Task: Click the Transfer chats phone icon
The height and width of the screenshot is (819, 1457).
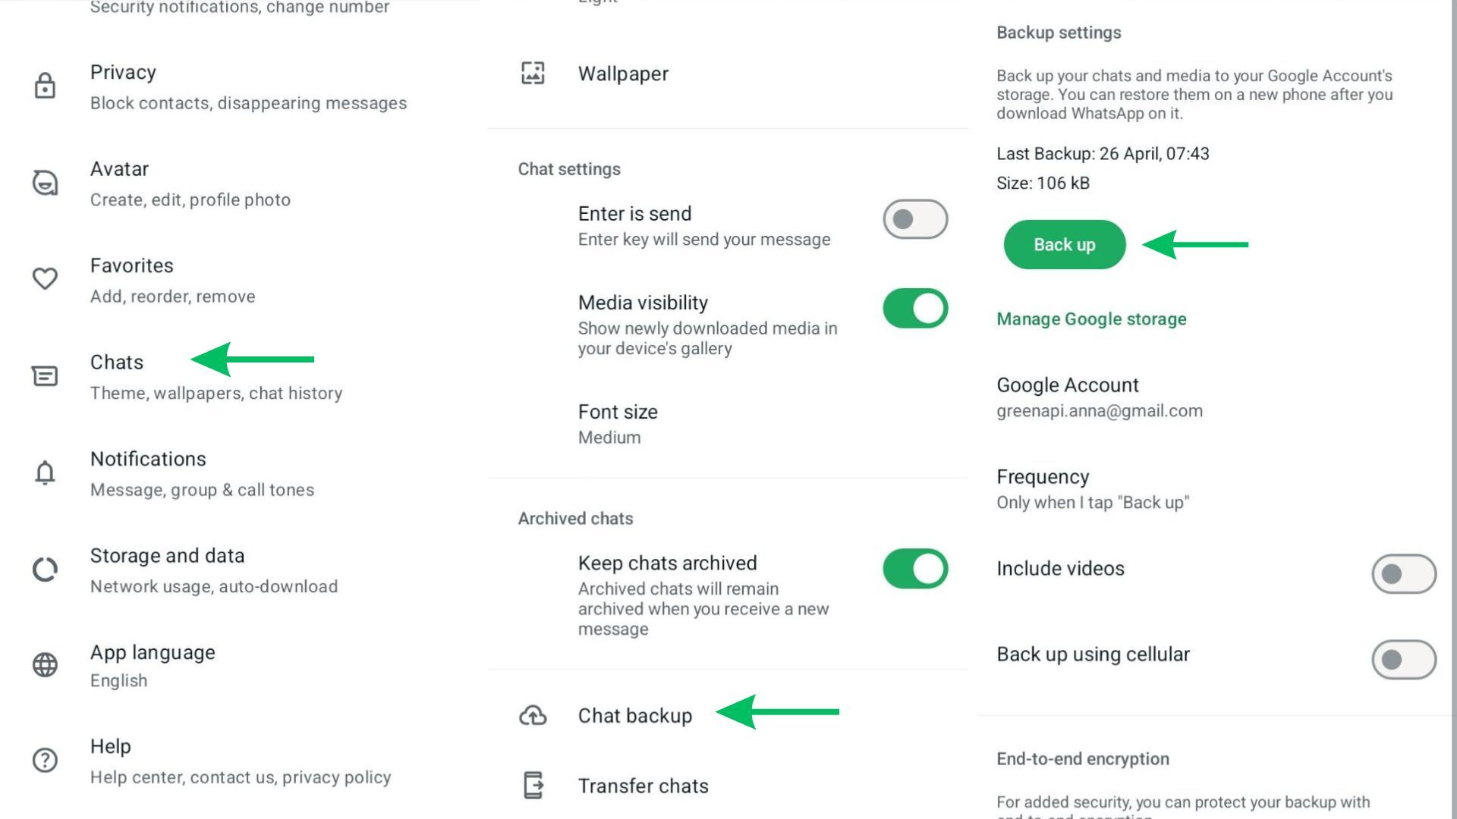Action: (x=533, y=786)
